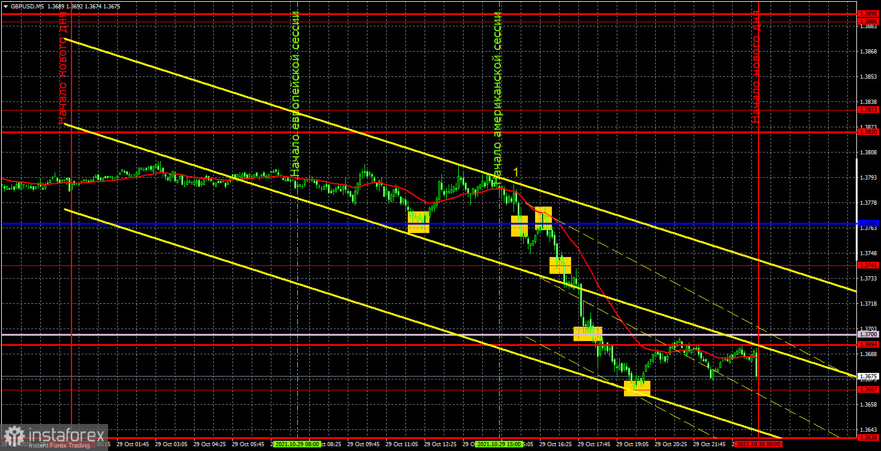Select the green 2021.10.29 08:00 time marker
The image size is (881, 451).
pyautogui.click(x=297, y=445)
